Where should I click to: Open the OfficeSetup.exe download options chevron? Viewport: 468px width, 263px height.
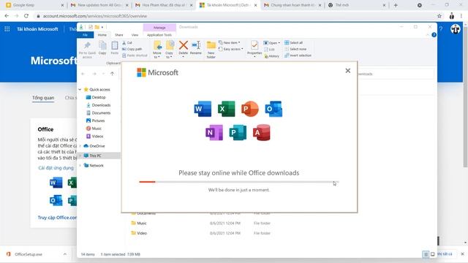tap(65, 254)
